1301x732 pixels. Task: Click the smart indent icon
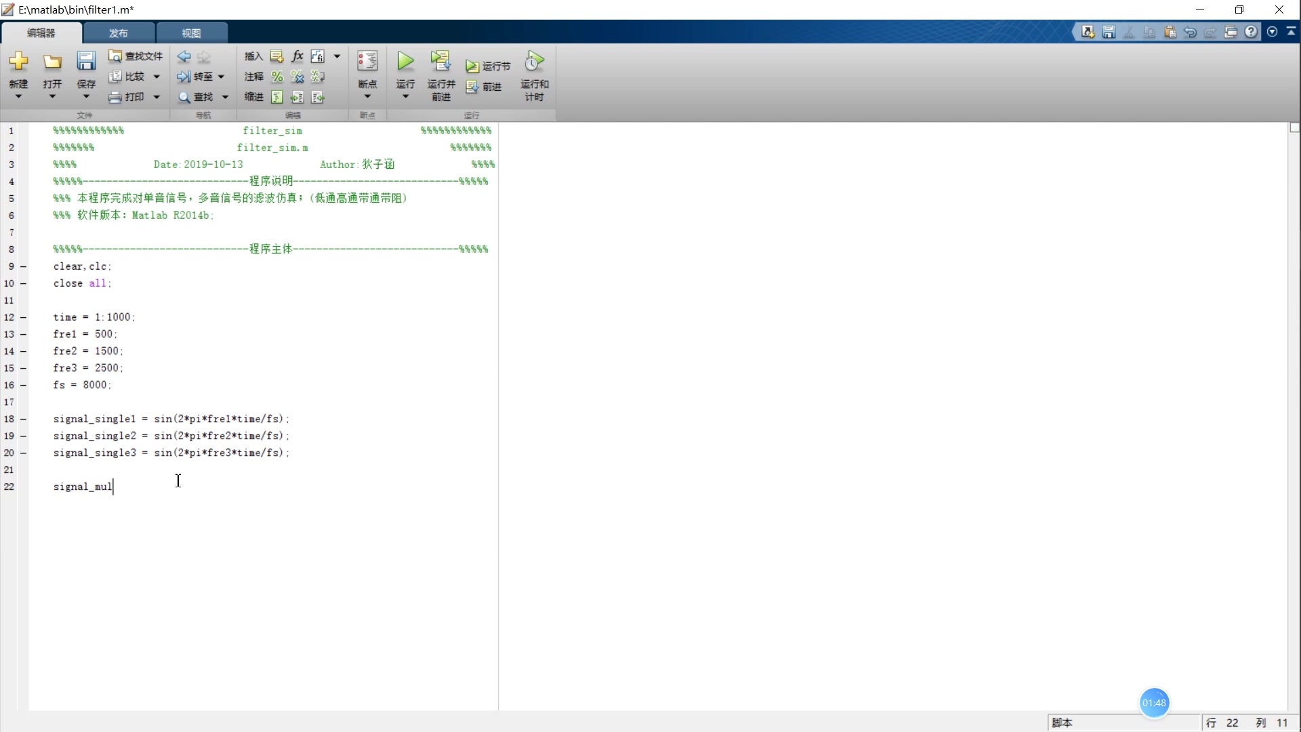point(276,97)
